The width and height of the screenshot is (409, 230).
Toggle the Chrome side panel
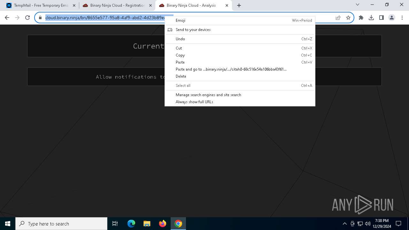pyautogui.click(x=382, y=18)
